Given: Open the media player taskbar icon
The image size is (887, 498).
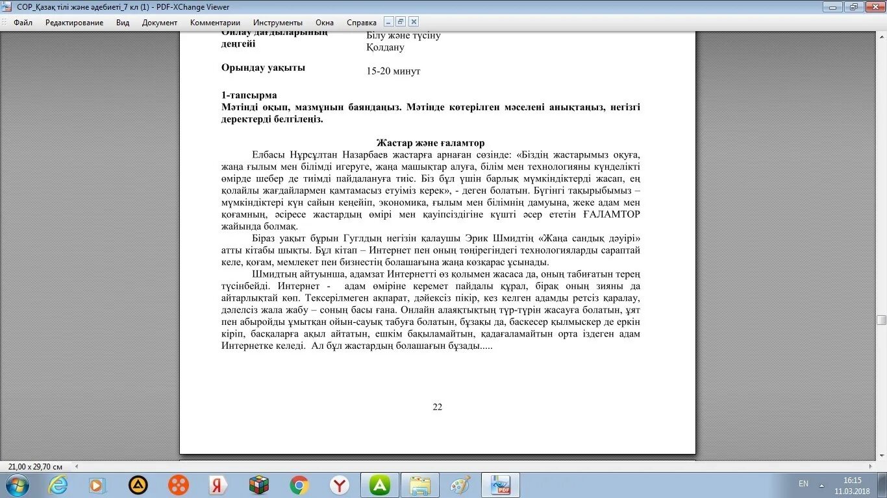Looking at the screenshot, I should [x=97, y=485].
